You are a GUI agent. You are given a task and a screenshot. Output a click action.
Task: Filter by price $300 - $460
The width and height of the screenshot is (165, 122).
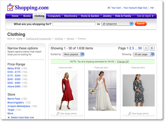14,83
